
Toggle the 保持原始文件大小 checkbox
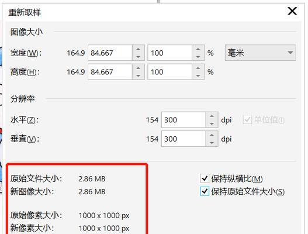205,191
